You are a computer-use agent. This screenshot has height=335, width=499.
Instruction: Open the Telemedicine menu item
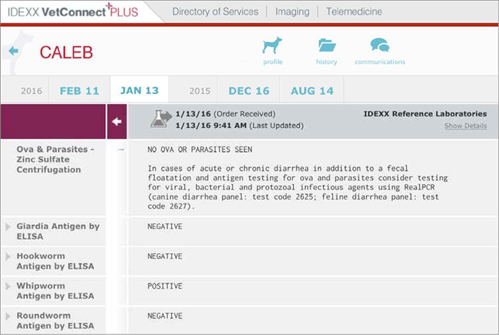(x=354, y=12)
